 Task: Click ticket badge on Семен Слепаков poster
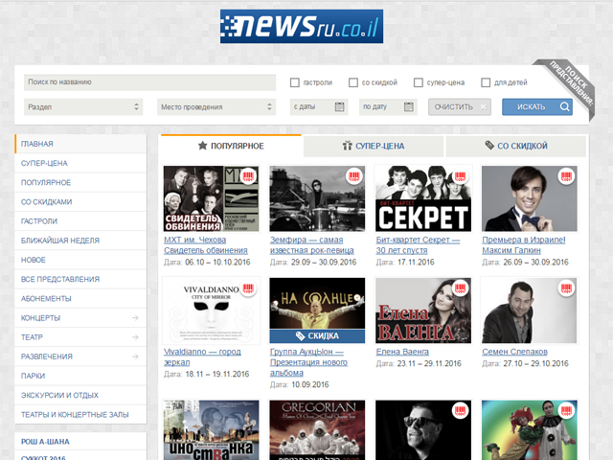566,288
